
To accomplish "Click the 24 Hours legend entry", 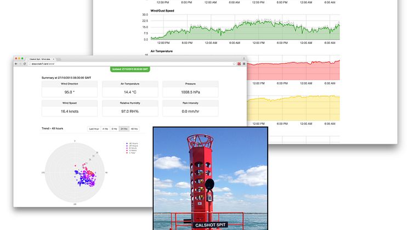I will pyautogui.click(x=132, y=146).
